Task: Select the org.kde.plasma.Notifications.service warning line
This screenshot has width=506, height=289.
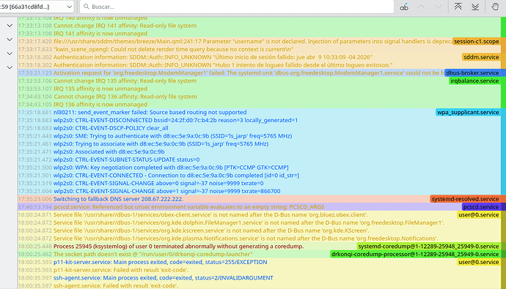Action: pos(246,239)
